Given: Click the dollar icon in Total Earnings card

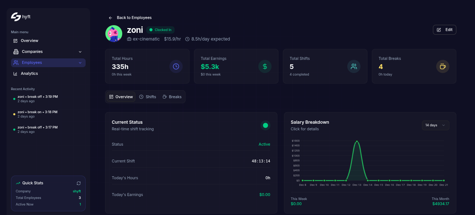Looking at the screenshot, I should point(265,66).
